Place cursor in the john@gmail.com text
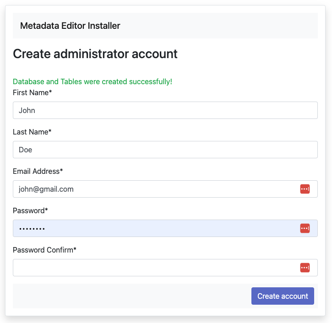 click(x=46, y=189)
